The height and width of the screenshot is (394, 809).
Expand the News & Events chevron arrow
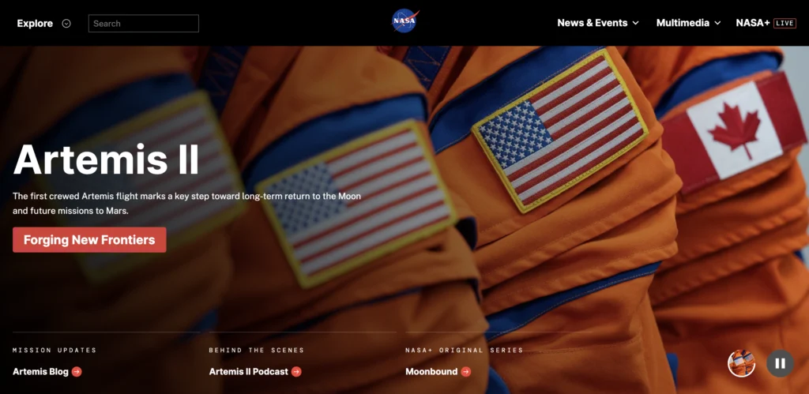pyautogui.click(x=635, y=23)
